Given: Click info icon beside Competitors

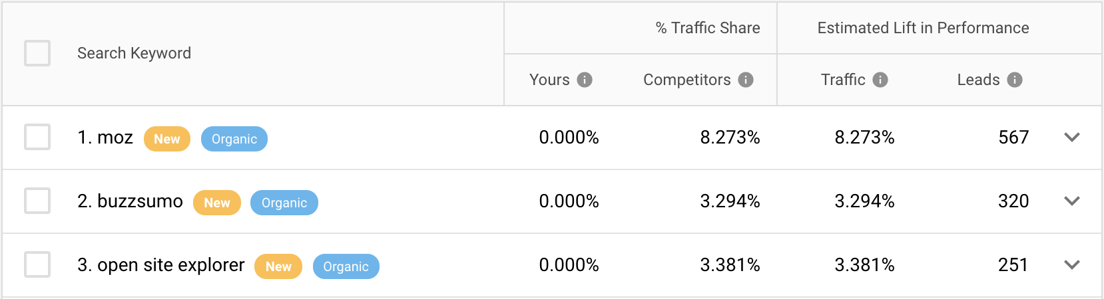Looking at the screenshot, I should (746, 80).
